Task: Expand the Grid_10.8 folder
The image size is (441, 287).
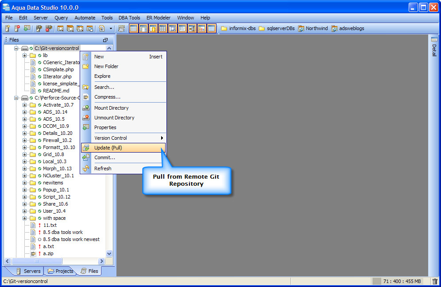Action: click(24, 154)
